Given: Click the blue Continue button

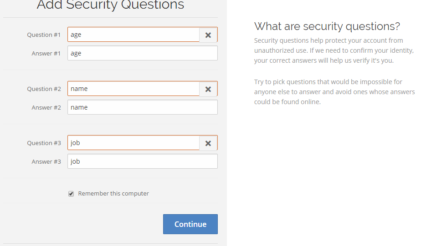Looking at the screenshot, I should point(190,224).
